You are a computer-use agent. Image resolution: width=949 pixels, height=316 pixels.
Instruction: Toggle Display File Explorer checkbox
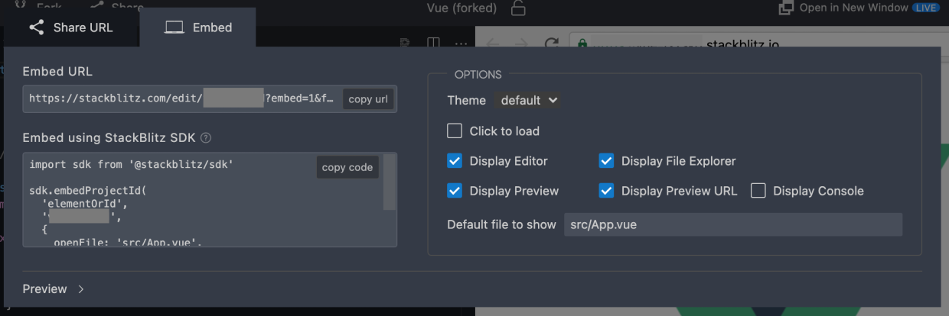click(606, 161)
